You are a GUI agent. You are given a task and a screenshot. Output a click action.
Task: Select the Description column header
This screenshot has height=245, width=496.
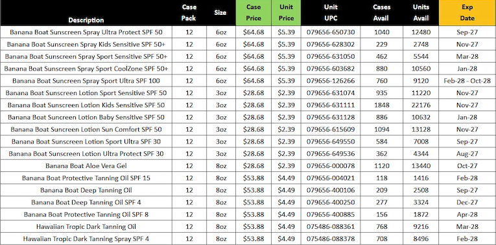point(86,13)
